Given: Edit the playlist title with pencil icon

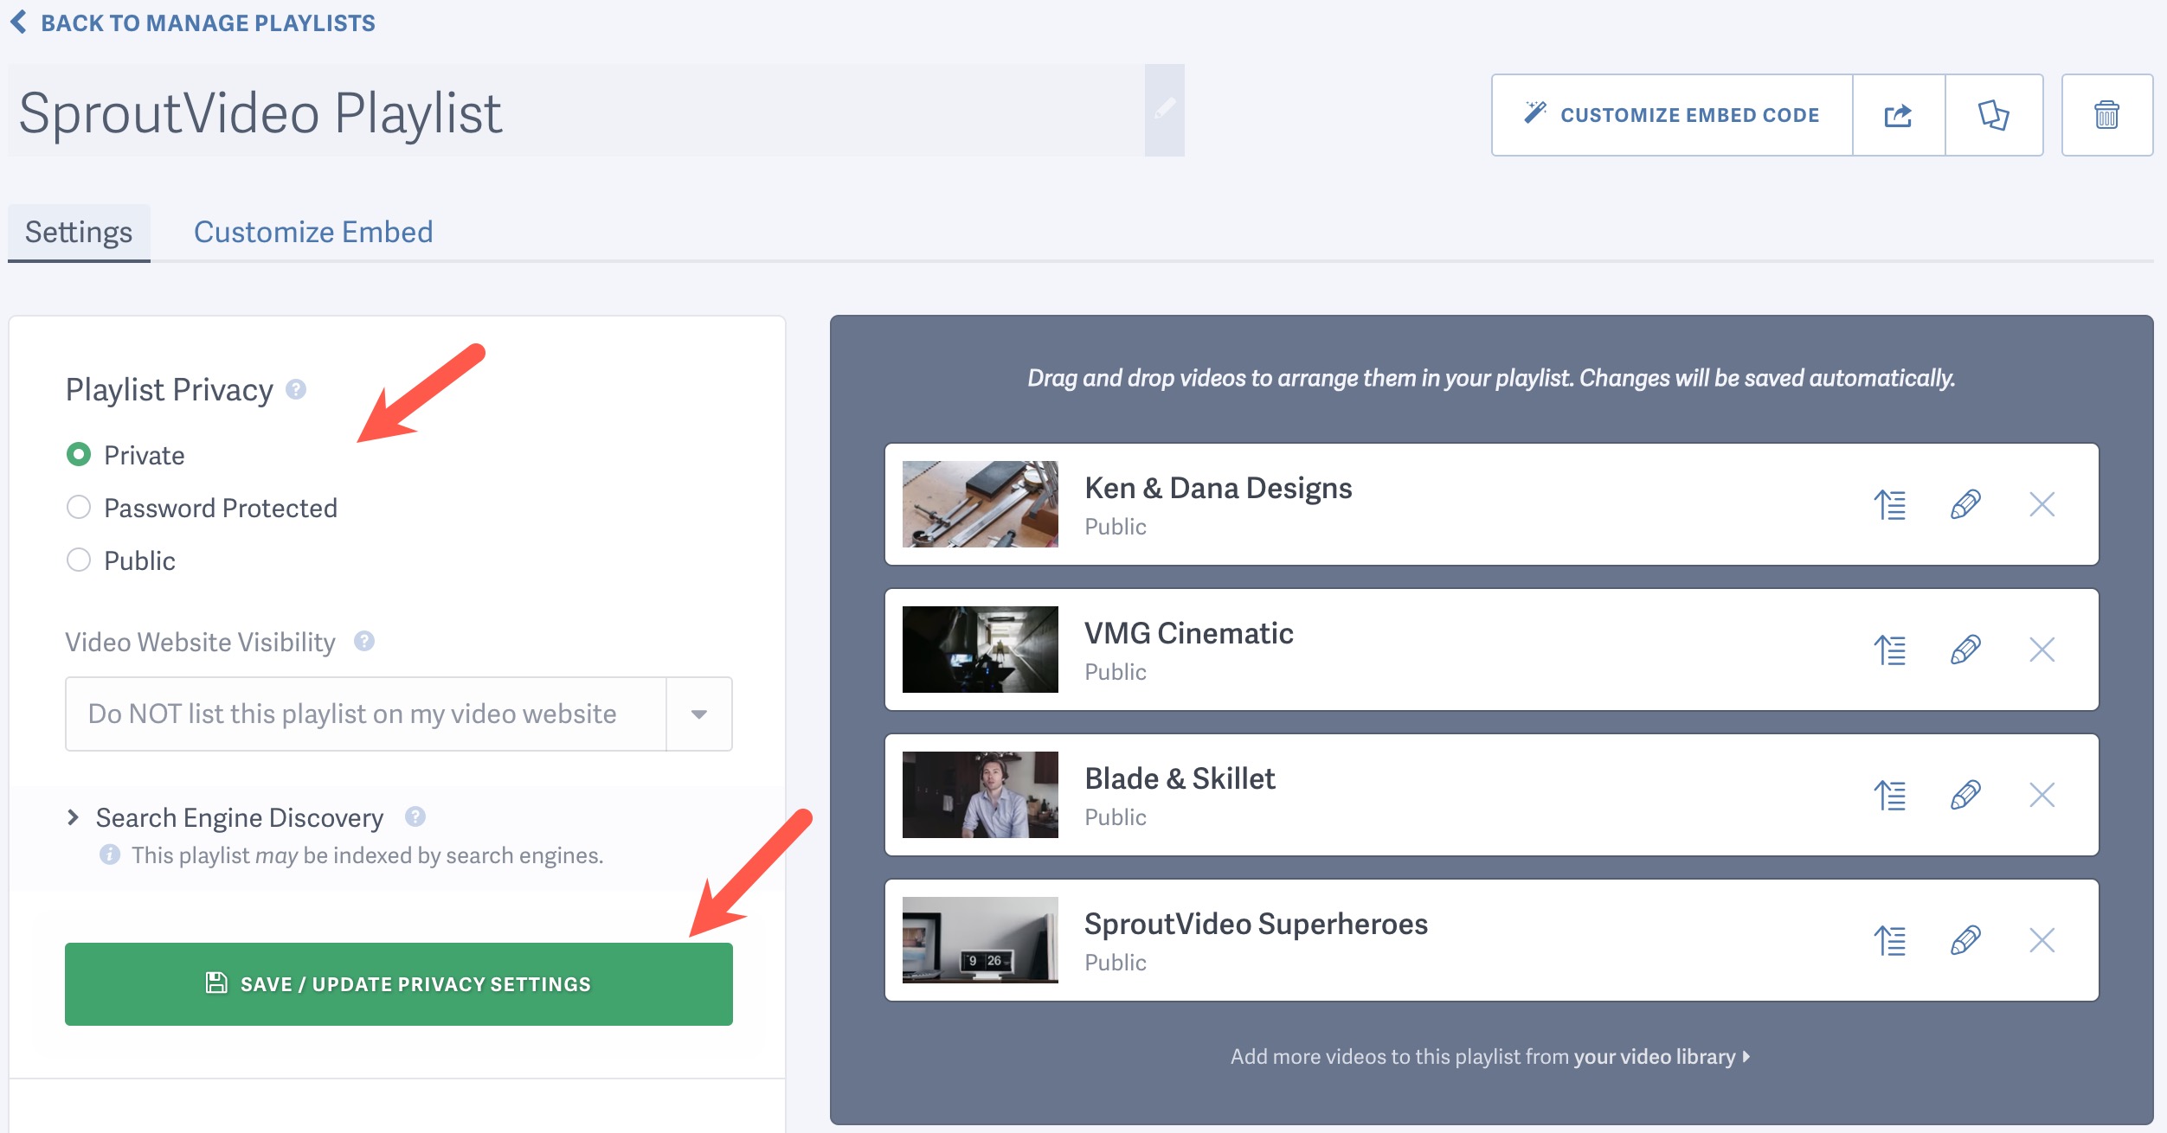Looking at the screenshot, I should coord(1164,109).
